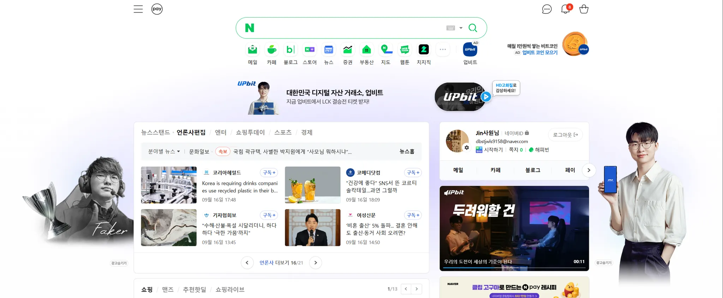
Task: Open the 치지직 shortcut icon
Action: click(424, 50)
